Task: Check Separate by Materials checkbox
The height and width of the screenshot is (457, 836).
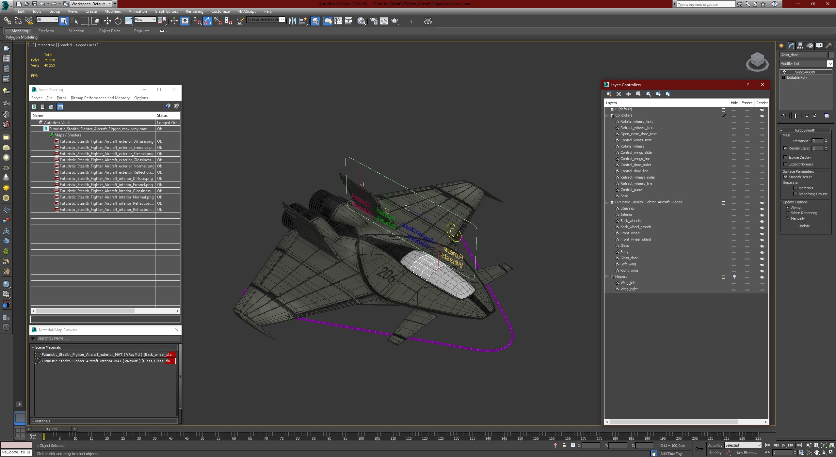Action: [795, 188]
